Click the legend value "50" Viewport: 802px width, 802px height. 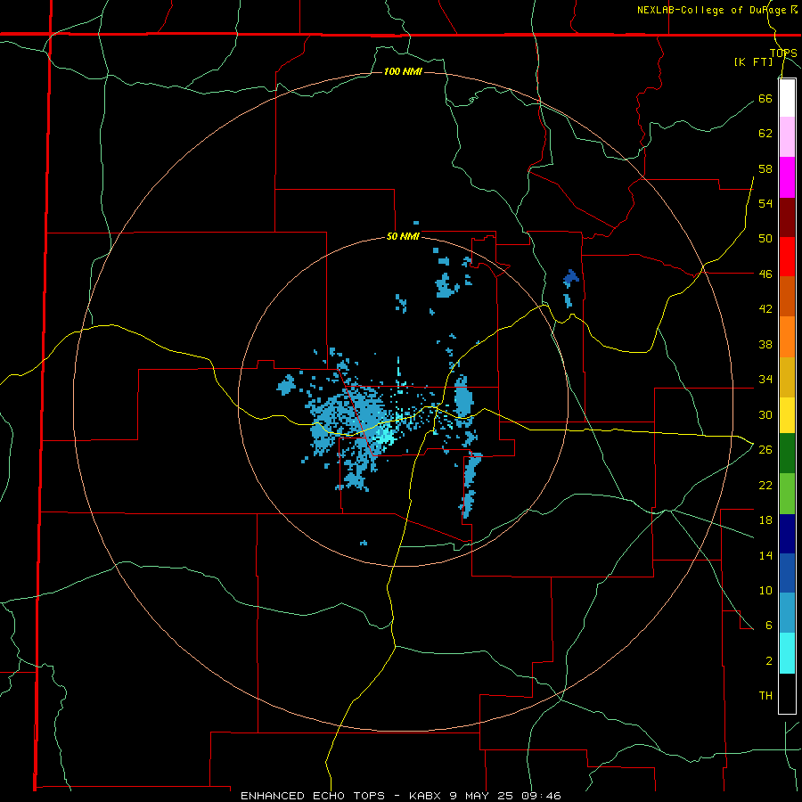click(765, 239)
